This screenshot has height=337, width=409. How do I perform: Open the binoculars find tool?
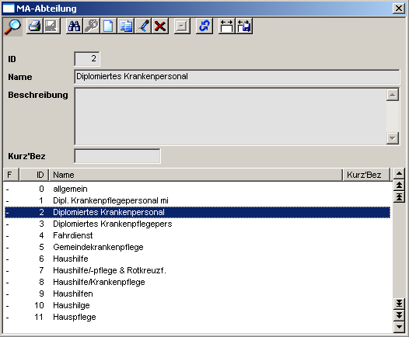[x=75, y=26]
